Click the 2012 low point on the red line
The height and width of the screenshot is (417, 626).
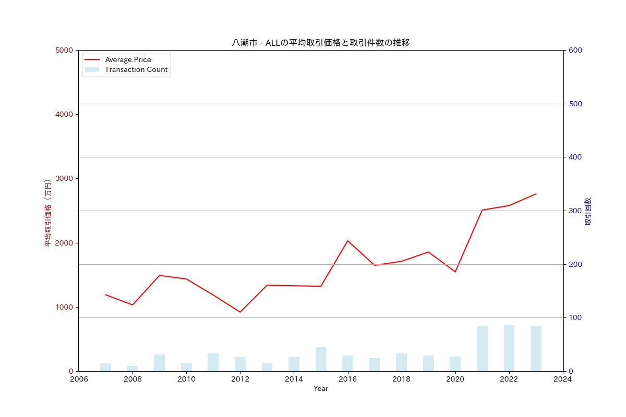[x=240, y=312]
